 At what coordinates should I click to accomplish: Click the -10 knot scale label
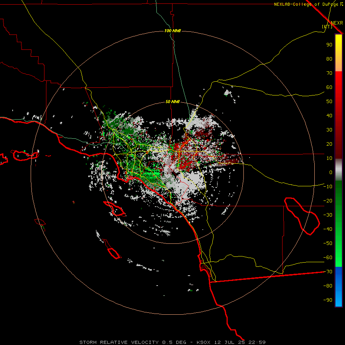(328, 187)
